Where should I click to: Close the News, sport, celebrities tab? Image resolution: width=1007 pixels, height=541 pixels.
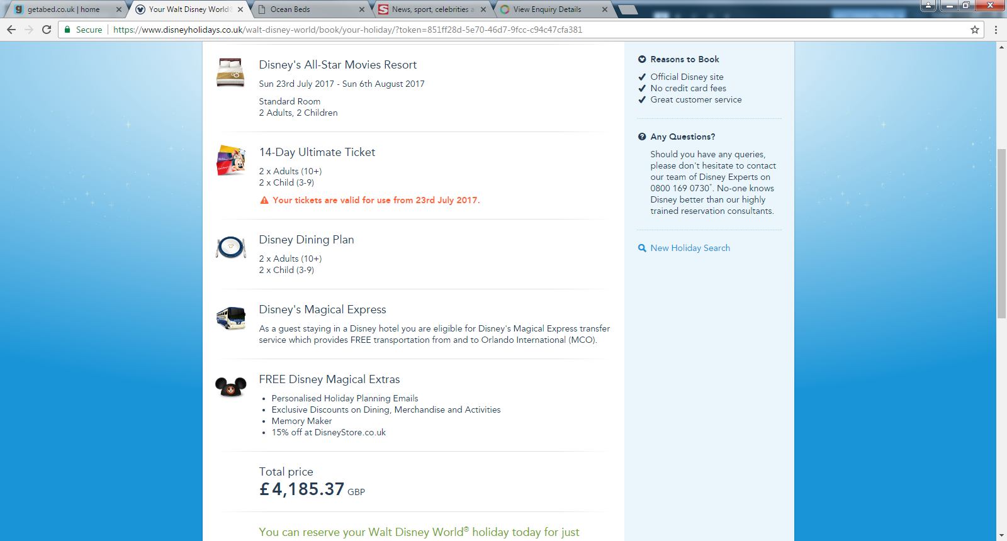click(x=483, y=9)
